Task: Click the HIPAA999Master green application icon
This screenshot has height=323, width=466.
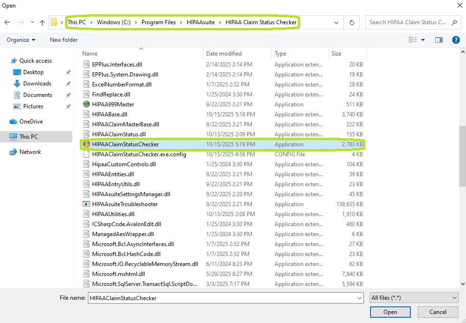Action: pyautogui.click(x=86, y=104)
